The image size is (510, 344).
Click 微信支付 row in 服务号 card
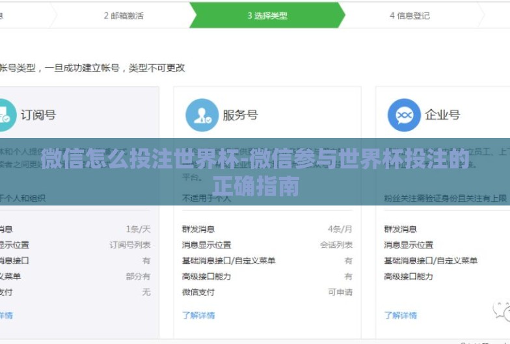click(x=267, y=292)
